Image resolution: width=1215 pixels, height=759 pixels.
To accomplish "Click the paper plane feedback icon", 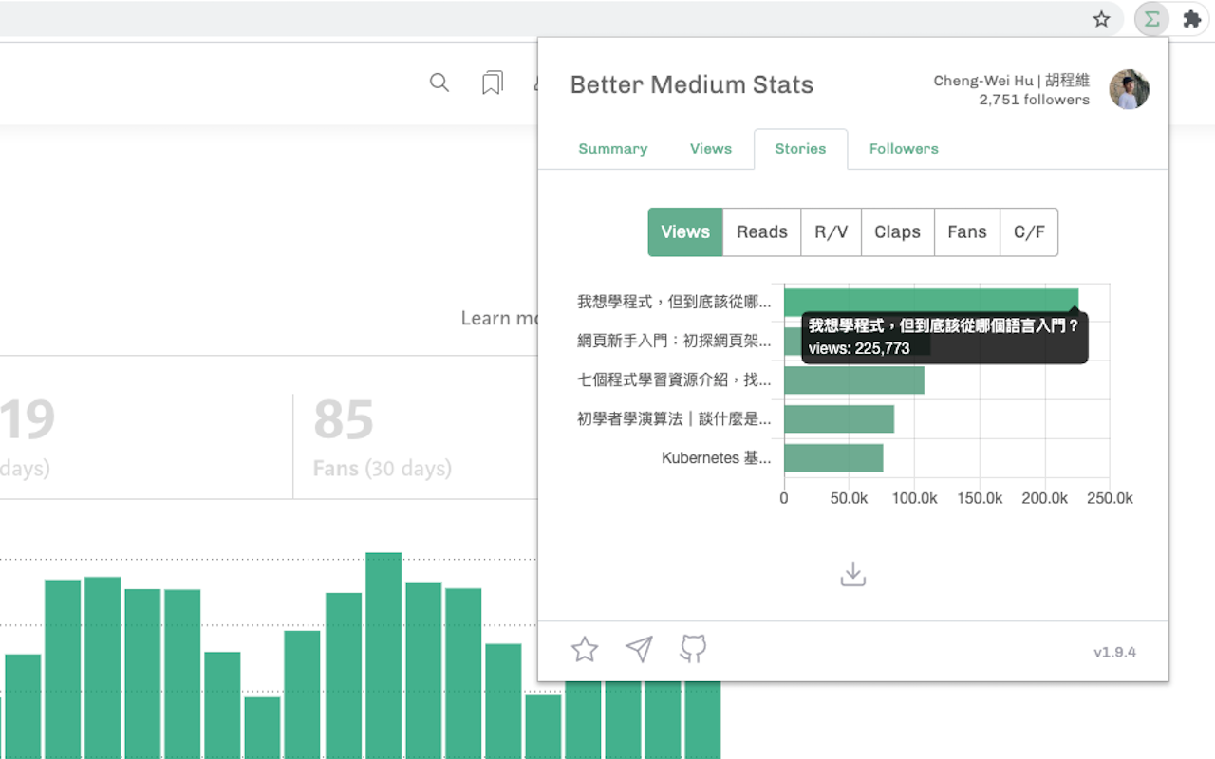I will [639, 649].
